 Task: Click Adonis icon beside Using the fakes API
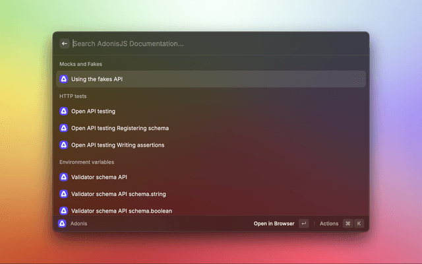[x=64, y=79]
